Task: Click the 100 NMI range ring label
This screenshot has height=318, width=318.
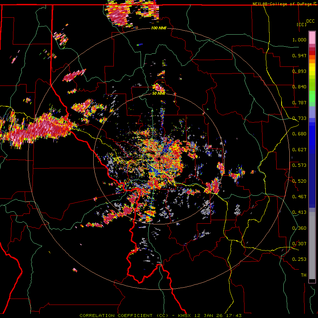Action: click(159, 28)
